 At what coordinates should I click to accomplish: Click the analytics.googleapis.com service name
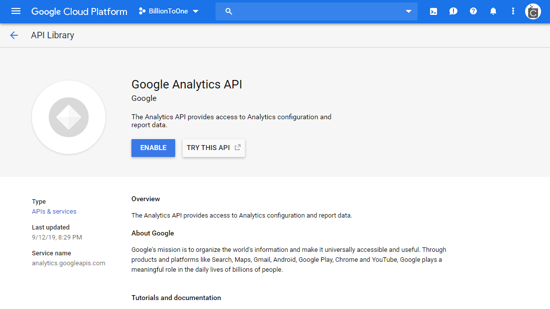[69, 263]
